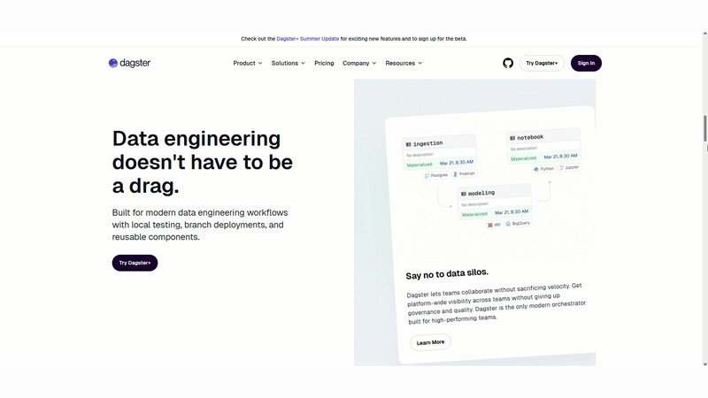Viewport: 708px width, 398px height.
Task: Select the Postgres tag icon
Action: click(427, 176)
